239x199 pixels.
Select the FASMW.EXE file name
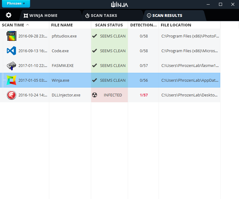coord(63,65)
